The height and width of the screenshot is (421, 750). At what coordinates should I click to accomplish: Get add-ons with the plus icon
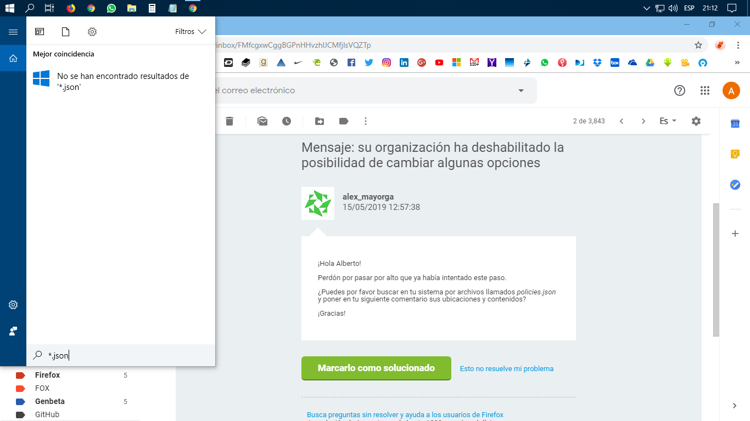[x=735, y=234]
